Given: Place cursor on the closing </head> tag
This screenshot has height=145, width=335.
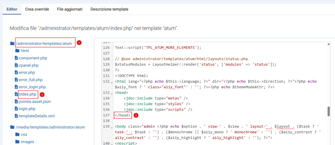Looking at the screenshot, I should pyautogui.click(x=123, y=115).
